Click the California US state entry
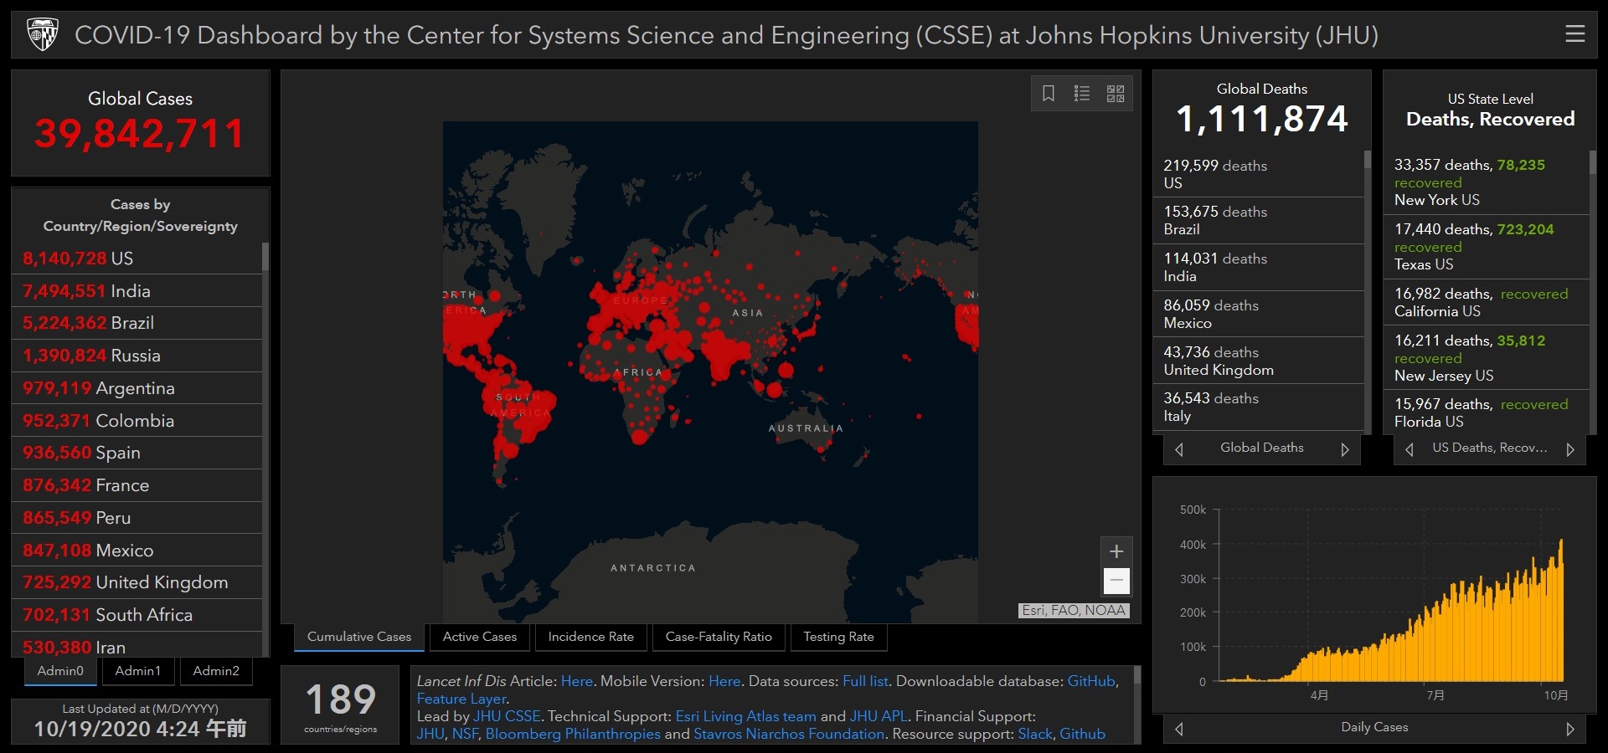1608x753 pixels. pos(1487,302)
